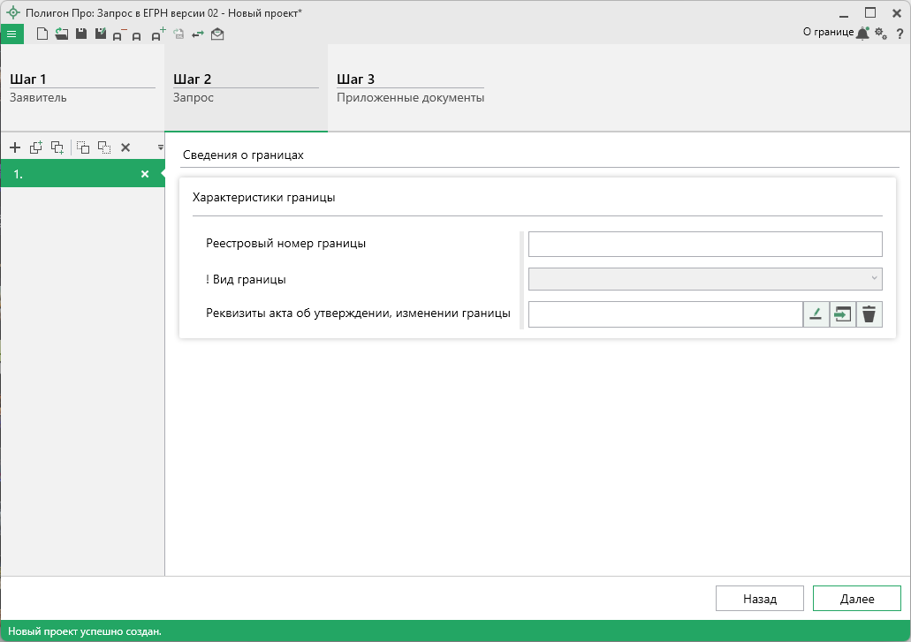Add new list entry with plus icon
Screen dimensions: 911x642
[x=14, y=147]
